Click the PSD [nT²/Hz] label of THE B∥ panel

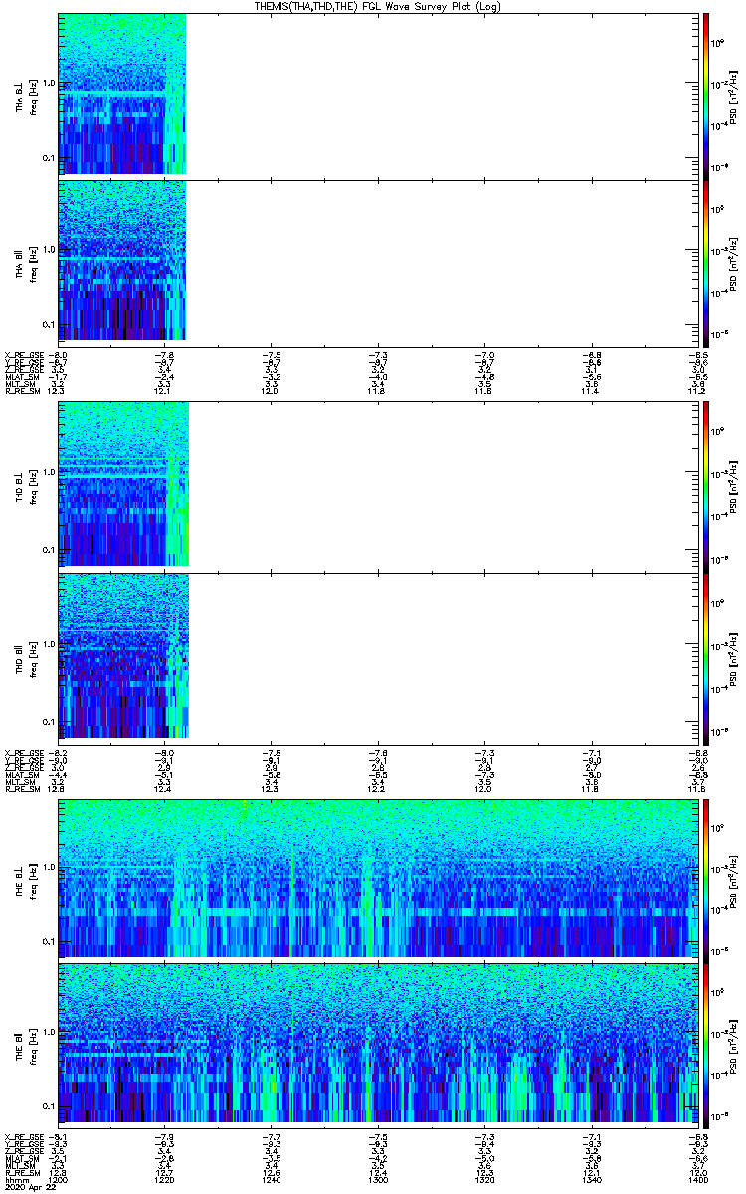733,1047
